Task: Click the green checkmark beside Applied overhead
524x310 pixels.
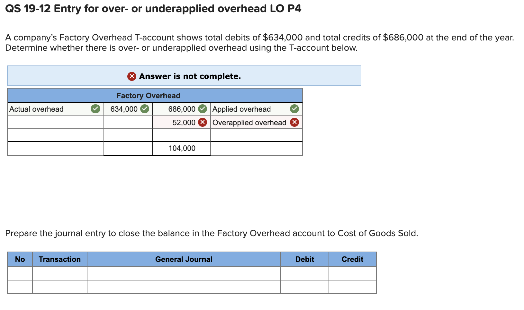Action: tap(294, 109)
